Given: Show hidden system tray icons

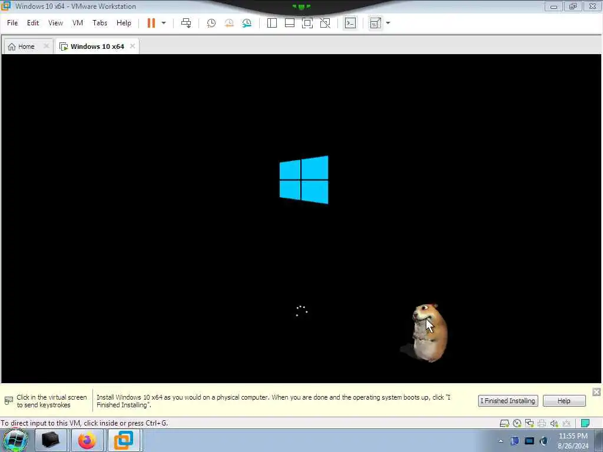Looking at the screenshot, I should coord(501,441).
